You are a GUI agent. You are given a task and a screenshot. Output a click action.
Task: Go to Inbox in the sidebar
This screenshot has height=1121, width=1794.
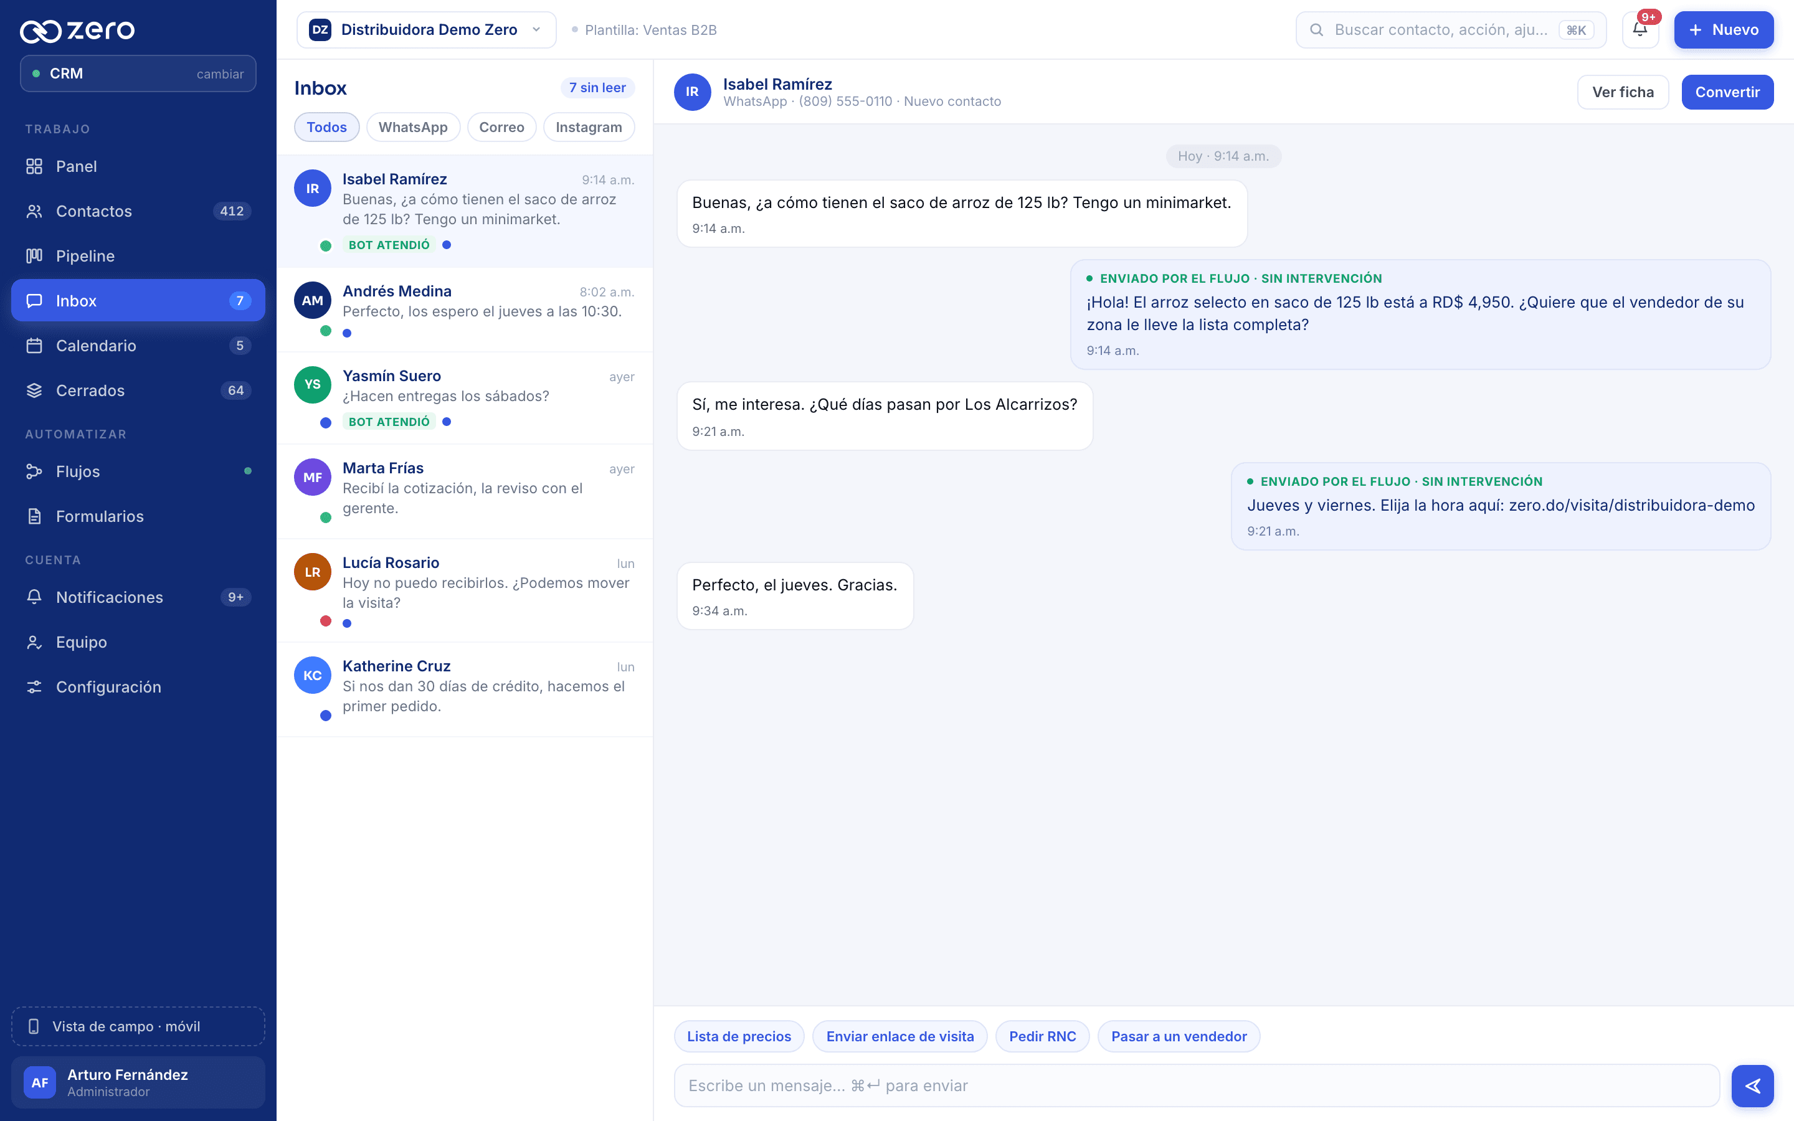point(138,300)
